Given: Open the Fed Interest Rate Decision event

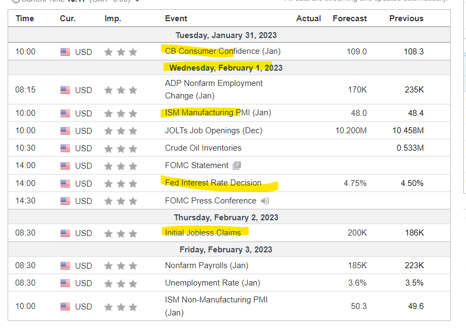Looking at the screenshot, I should pyautogui.click(x=213, y=183).
